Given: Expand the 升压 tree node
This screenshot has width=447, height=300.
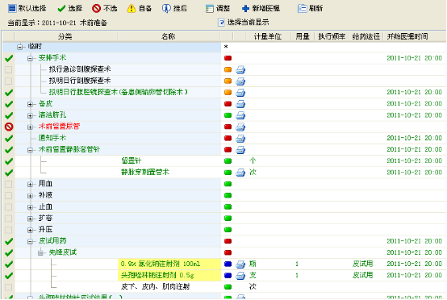Looking at the screenshot, I should (x=30, y=230).
